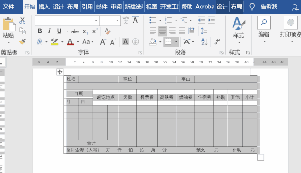Click the table move handle
This screenshot has width=301, height=173.
tap(60, 72)
